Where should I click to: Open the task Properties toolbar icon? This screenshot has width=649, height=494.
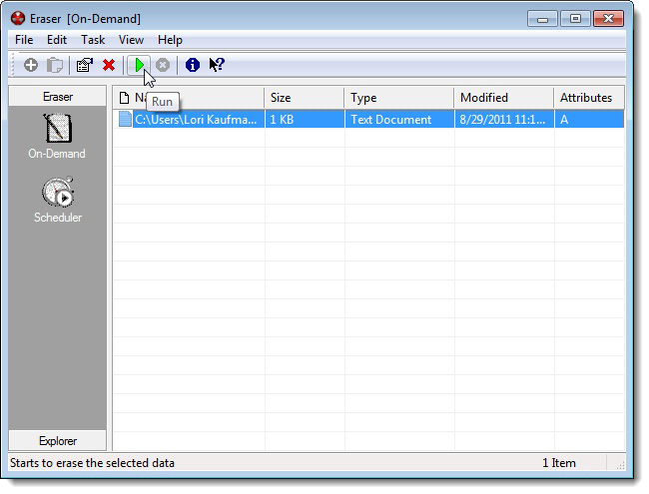(85, 65)
